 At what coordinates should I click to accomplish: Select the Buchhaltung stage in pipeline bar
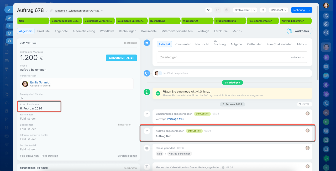point(164,21)
